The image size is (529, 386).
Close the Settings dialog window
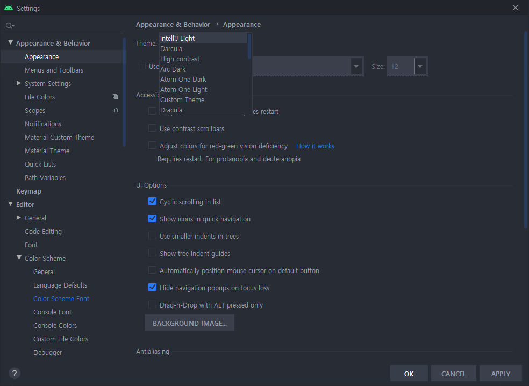coord(515,8)
